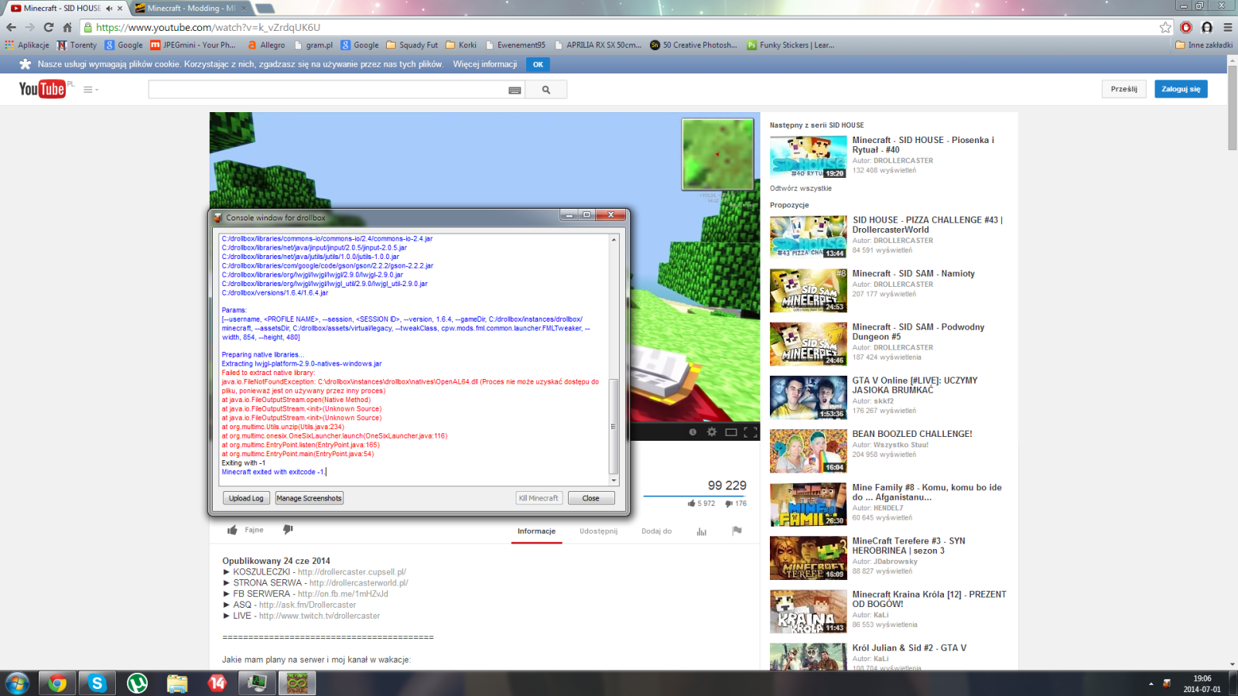Viewport: 1238px width, 696px height.
Task: Open the drollercasterworld.pl server link
Action: tap(358, 583)
